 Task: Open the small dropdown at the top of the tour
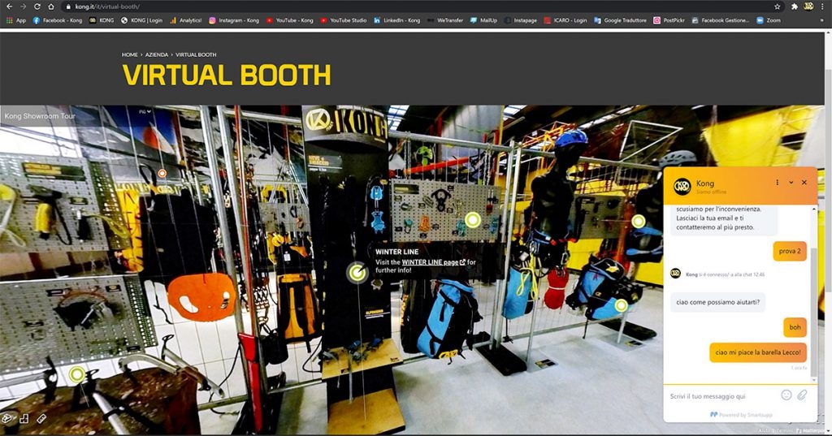pyautogui.click(x=145, y=111)
